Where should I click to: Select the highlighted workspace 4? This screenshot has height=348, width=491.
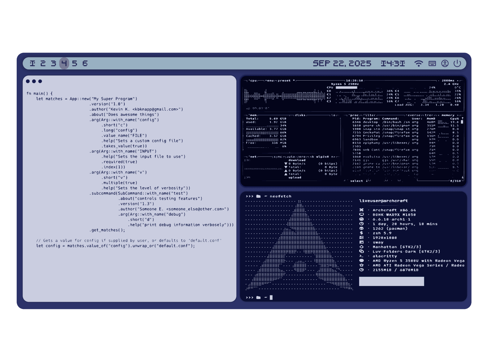pos(64,64)
